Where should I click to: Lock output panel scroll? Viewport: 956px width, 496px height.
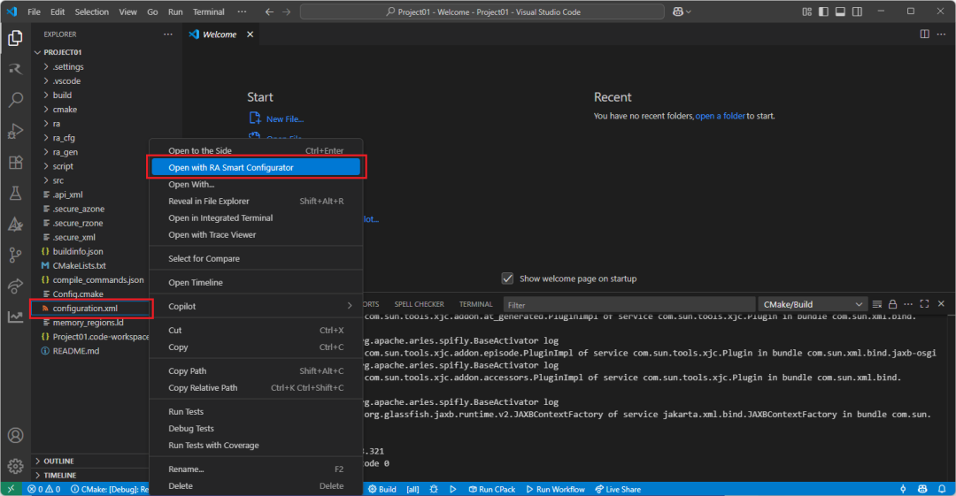(892, 304)
